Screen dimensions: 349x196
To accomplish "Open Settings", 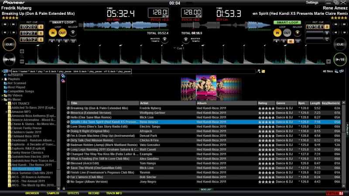I will (x=312, y=3).
